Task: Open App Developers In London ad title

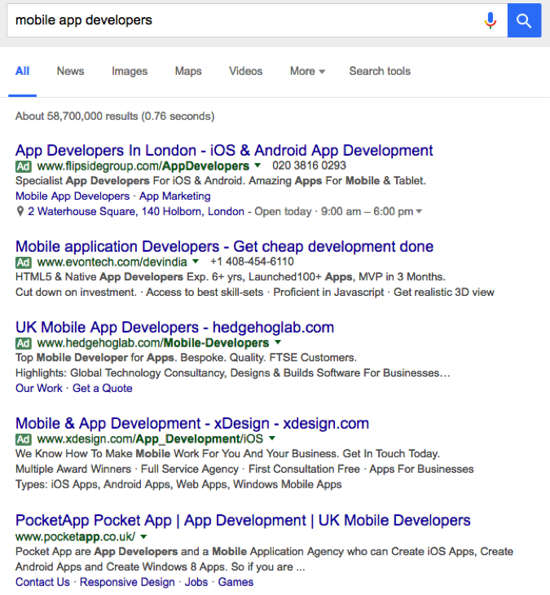Action: (x=224, y=150)
